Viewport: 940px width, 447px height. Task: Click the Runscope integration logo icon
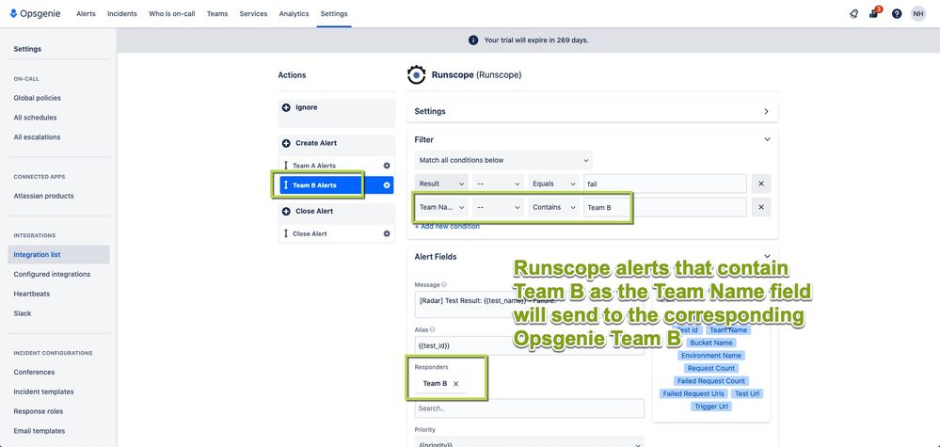pyautogui.click(x=416, y=75)
